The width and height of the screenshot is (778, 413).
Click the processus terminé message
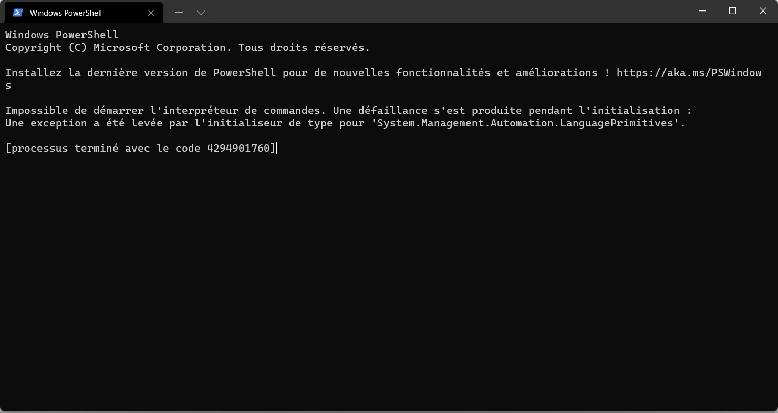point(140,148)
